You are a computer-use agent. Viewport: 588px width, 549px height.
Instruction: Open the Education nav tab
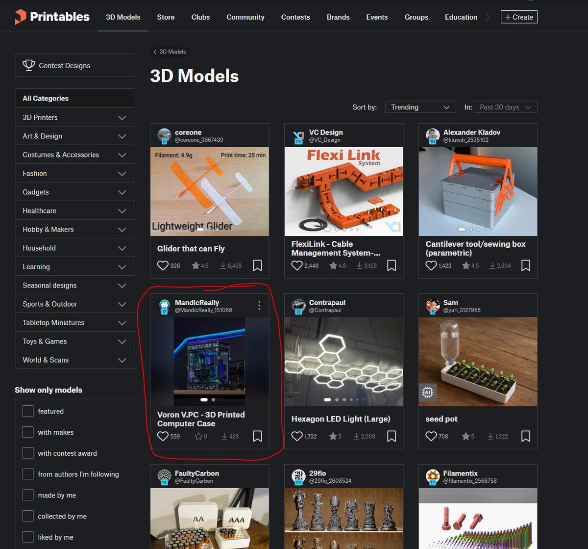(x=461, y=17)
